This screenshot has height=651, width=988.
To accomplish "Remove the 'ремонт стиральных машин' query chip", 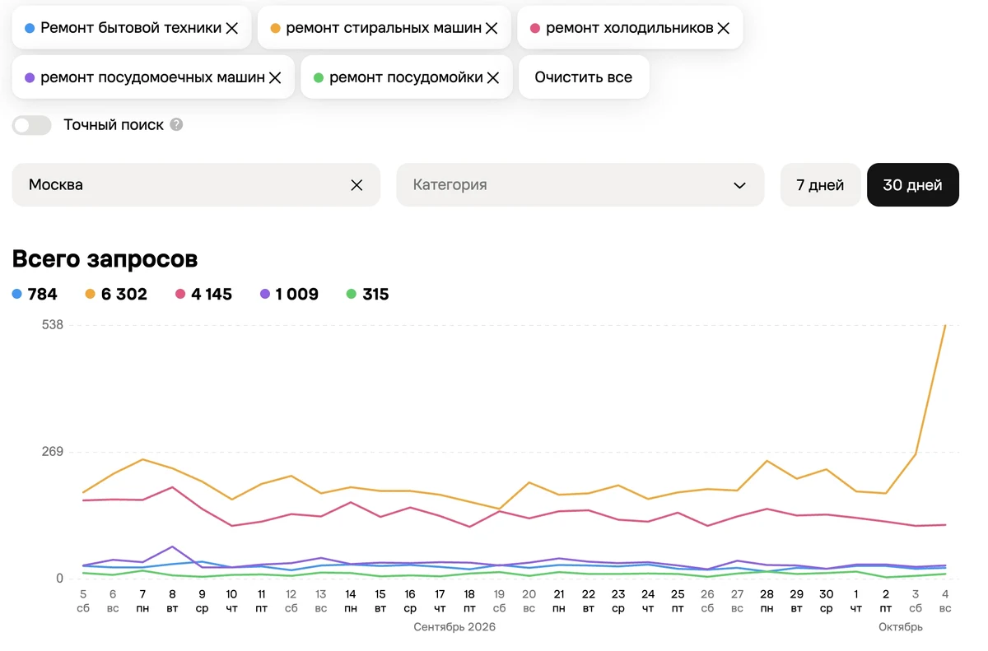I will [x=492, y=28].
